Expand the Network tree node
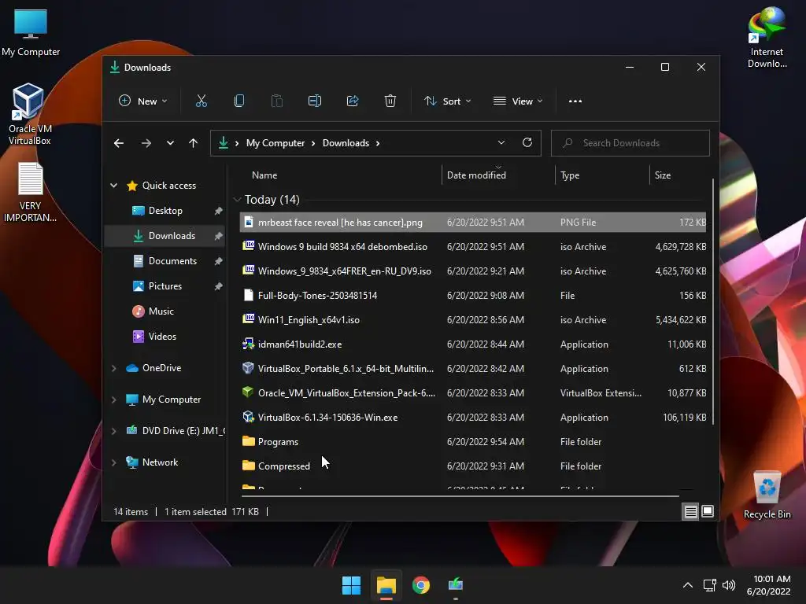This screenshot has height=604, width=806. point(113,462)
